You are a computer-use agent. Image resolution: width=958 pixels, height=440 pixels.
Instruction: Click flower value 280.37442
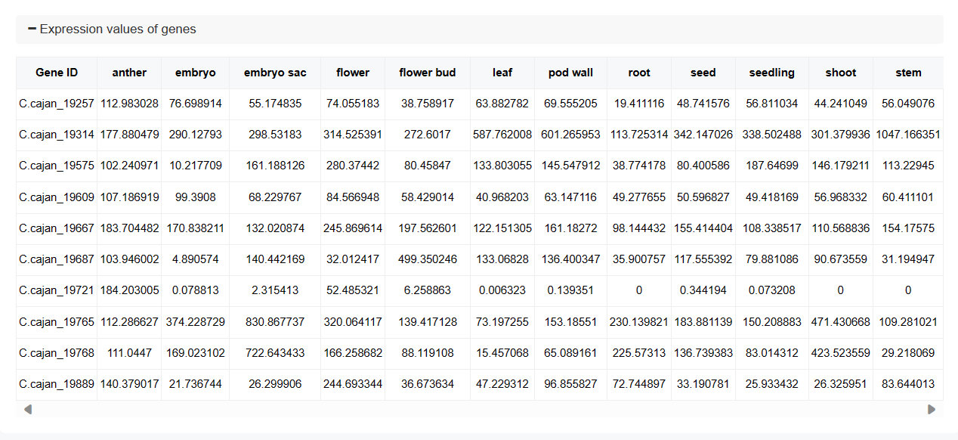(353, 166)
